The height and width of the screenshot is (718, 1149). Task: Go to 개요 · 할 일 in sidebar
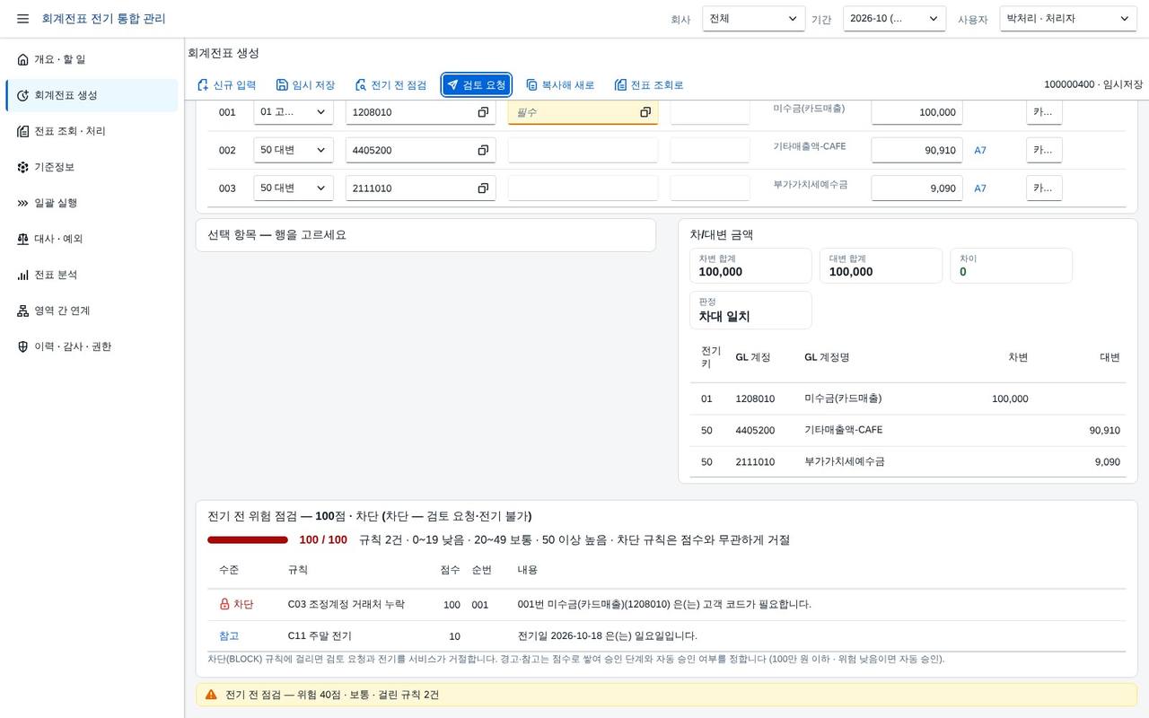coord(92,59)
